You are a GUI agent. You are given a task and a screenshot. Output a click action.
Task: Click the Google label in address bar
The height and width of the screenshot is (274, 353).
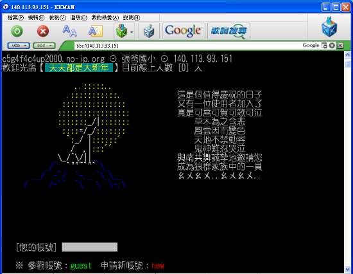(x=311, y=45)
